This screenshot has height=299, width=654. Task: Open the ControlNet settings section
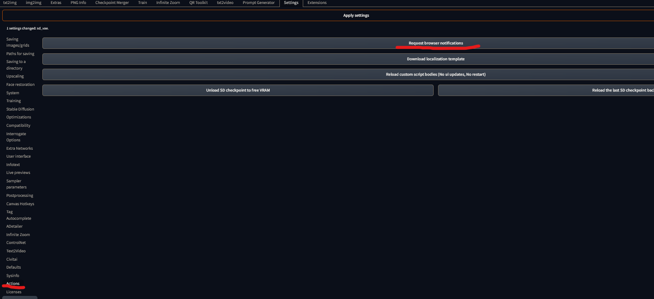pyautogui.click(x=16, y=242)
